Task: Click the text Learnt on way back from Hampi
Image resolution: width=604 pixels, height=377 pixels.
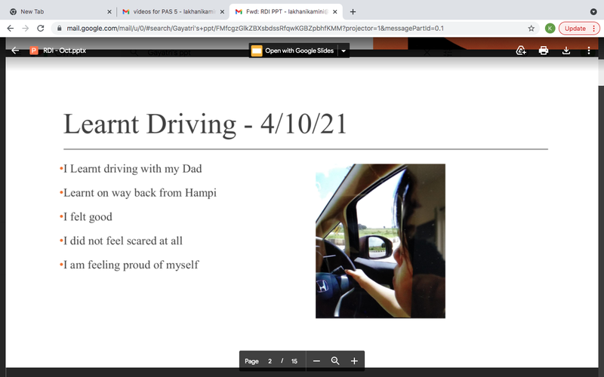Action: pyautogui.click(x=140, y=193)
